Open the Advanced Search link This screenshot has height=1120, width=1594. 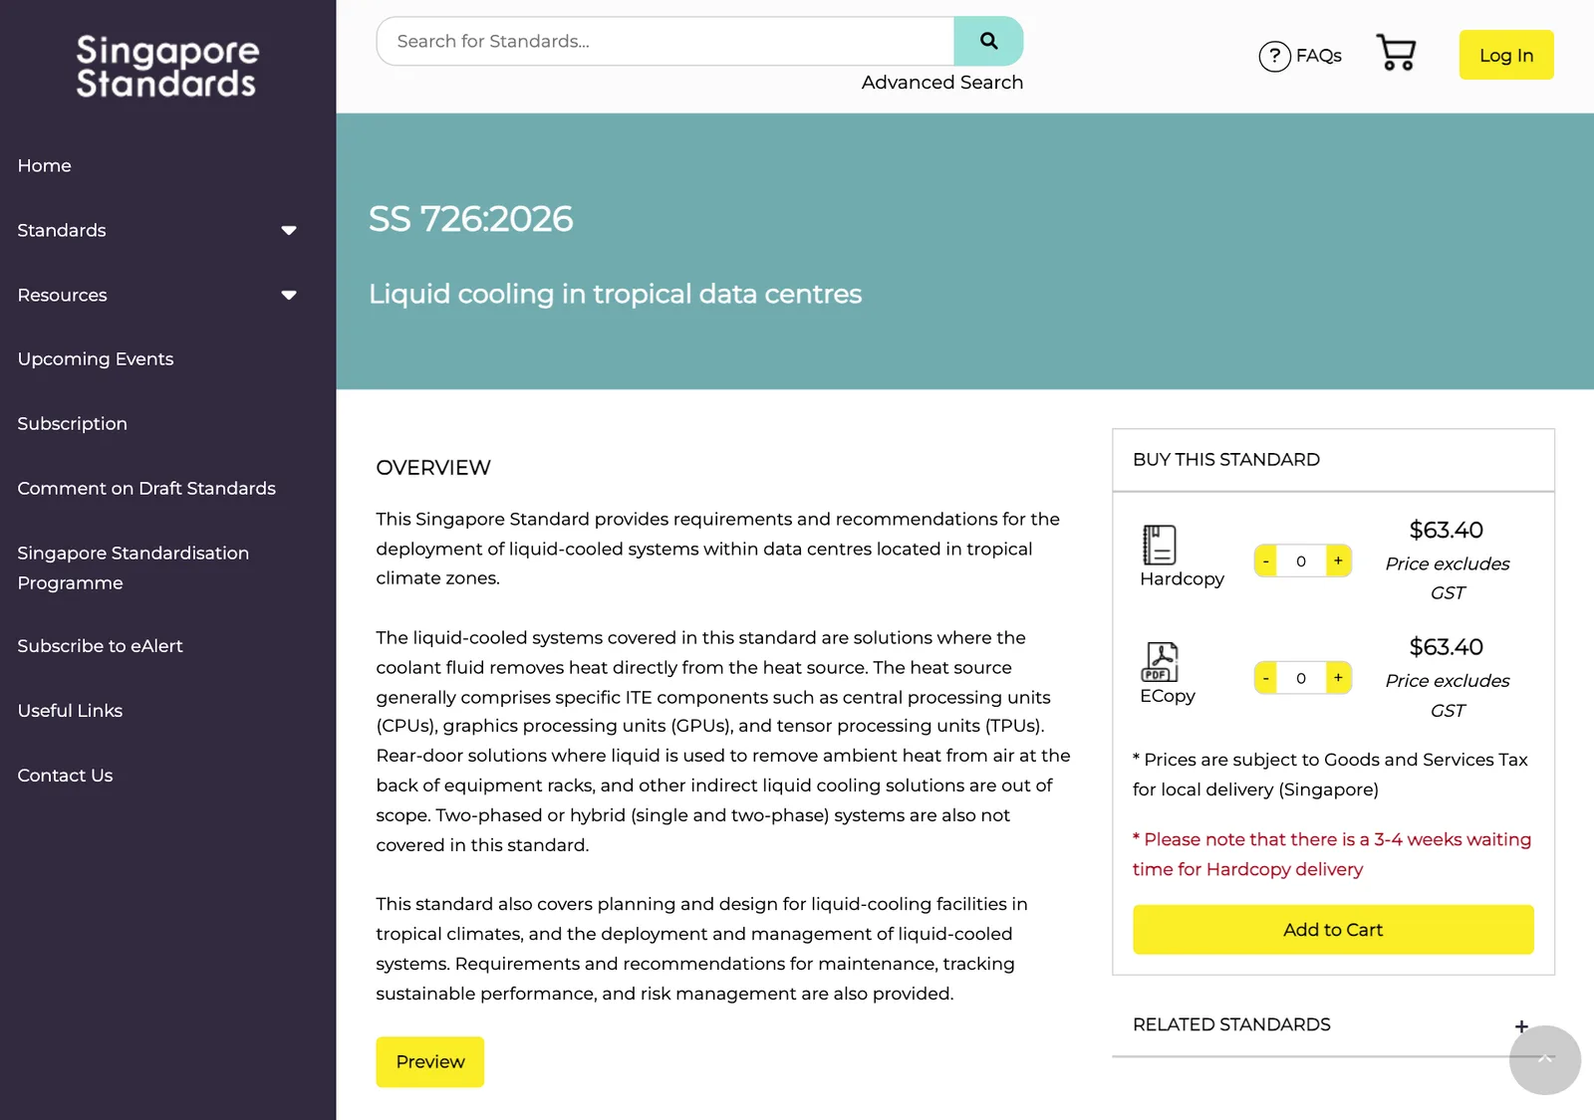942,83
